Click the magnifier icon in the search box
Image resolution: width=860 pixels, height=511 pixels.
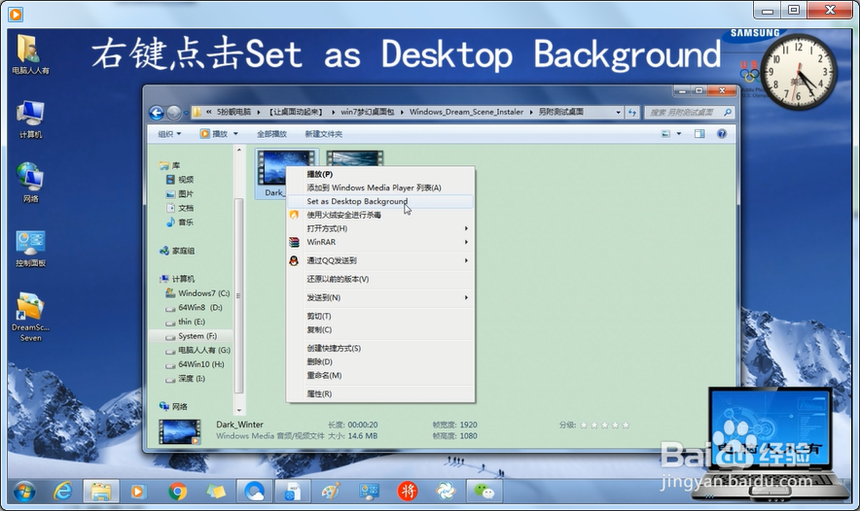click(728, 113)
